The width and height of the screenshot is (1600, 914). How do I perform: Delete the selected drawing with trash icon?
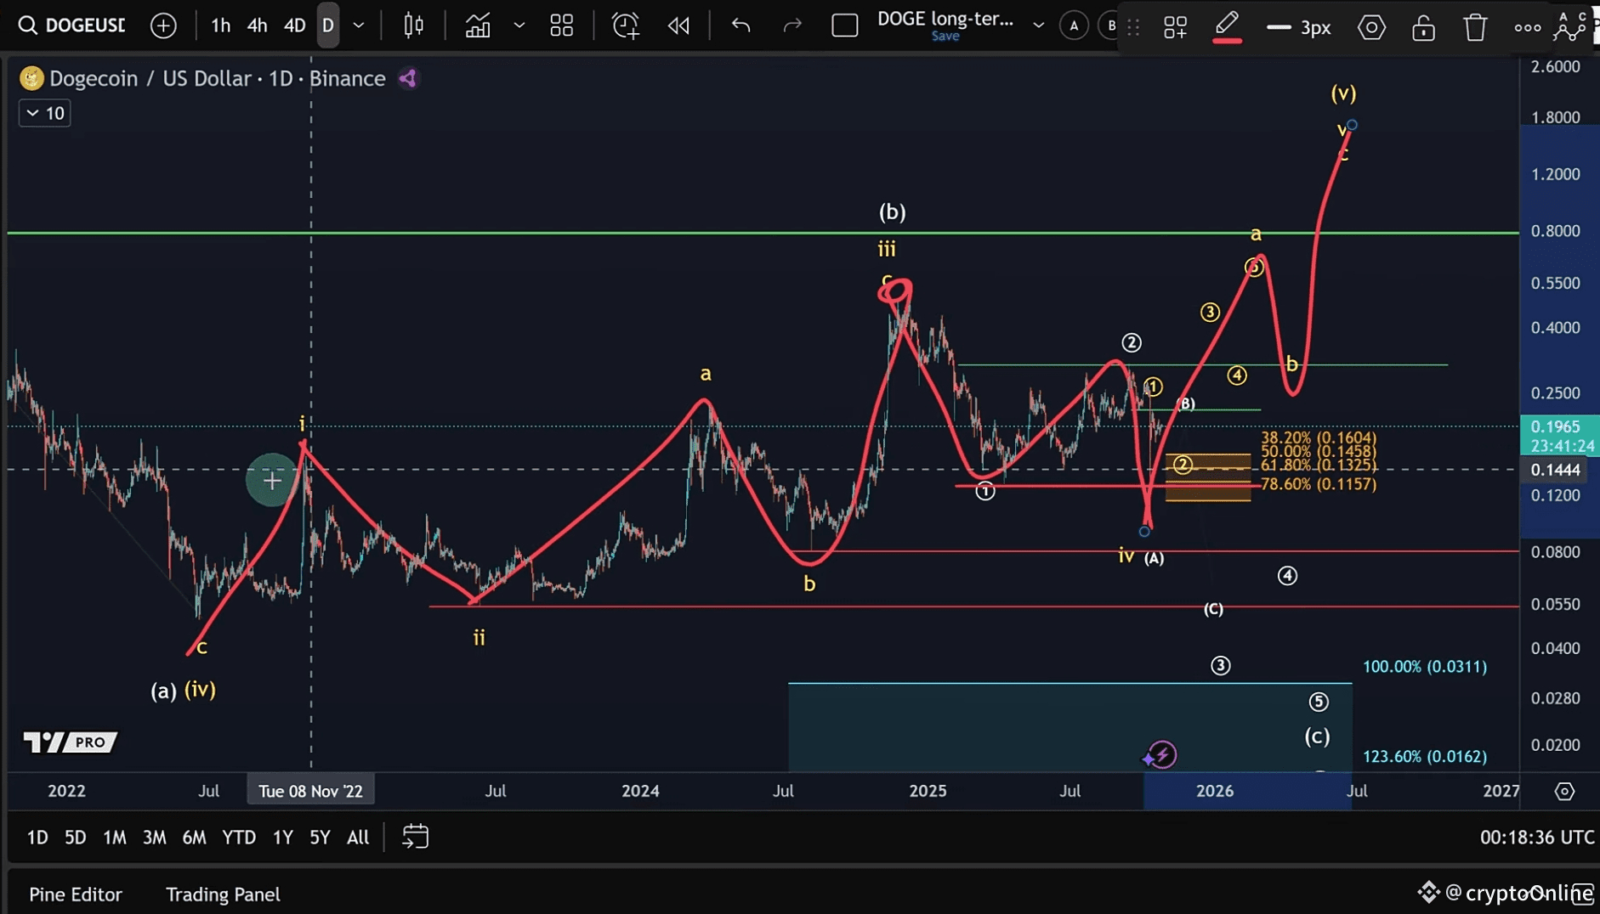click(x=1475, y=28)
